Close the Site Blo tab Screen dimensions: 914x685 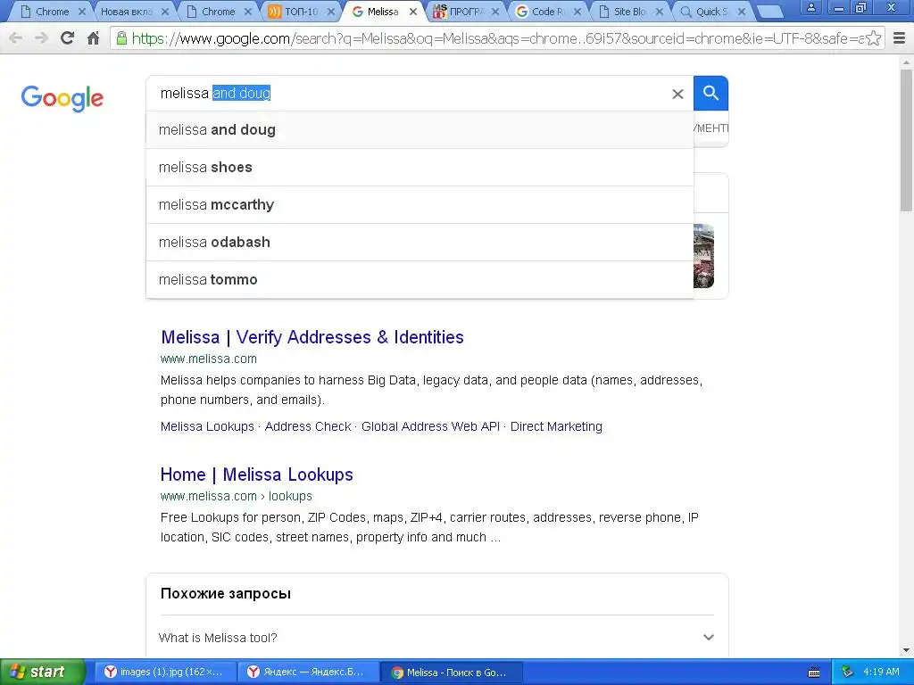[660, 12]
